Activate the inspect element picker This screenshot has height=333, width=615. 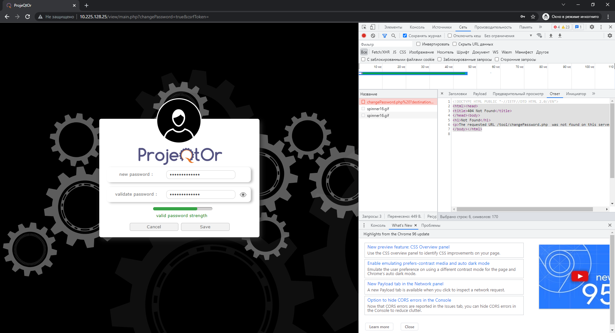[364, 27]
